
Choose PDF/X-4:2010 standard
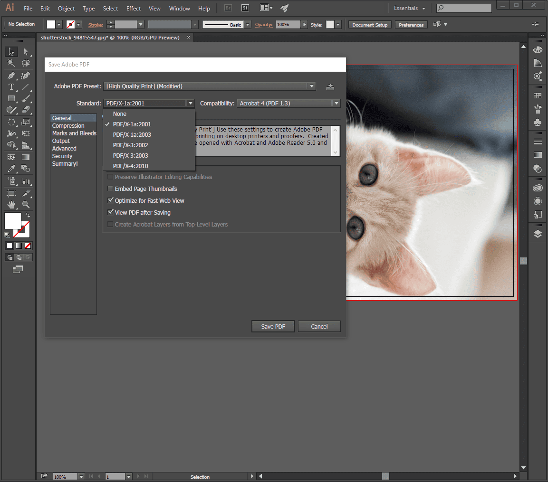pyautogui.click(x=130, y=166)
